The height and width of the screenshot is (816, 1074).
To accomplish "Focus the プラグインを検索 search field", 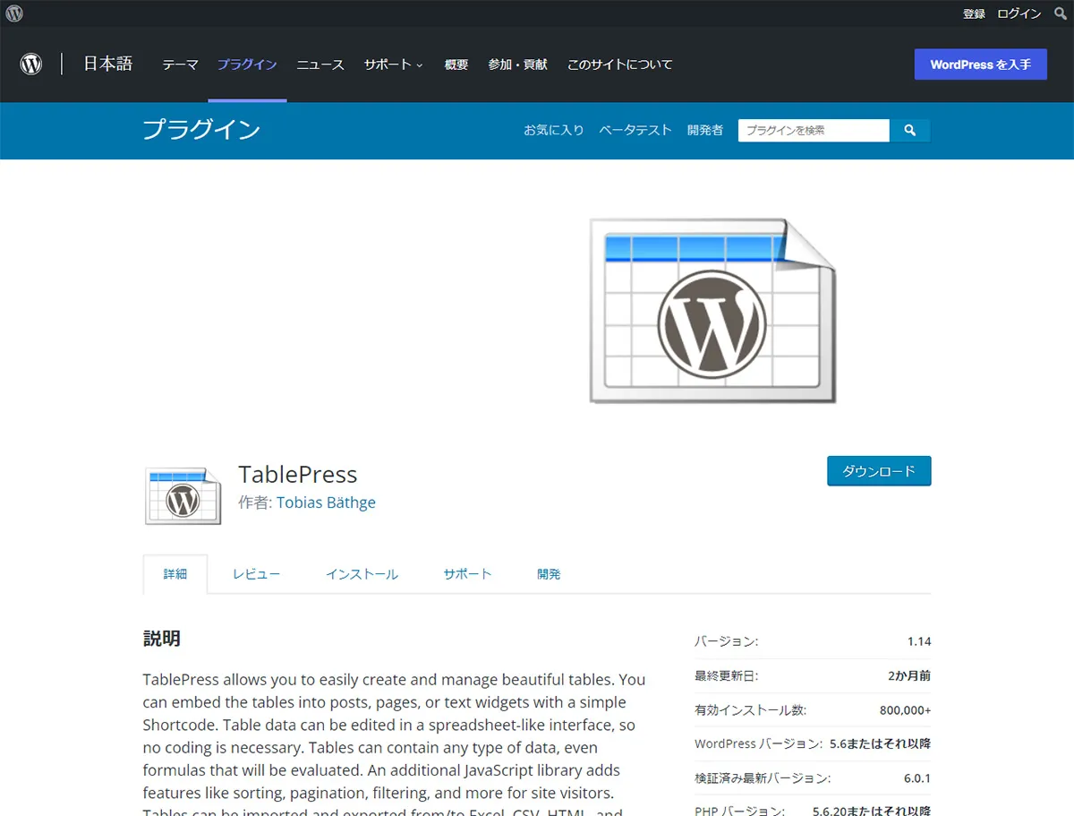I will [x=813, y=131].
